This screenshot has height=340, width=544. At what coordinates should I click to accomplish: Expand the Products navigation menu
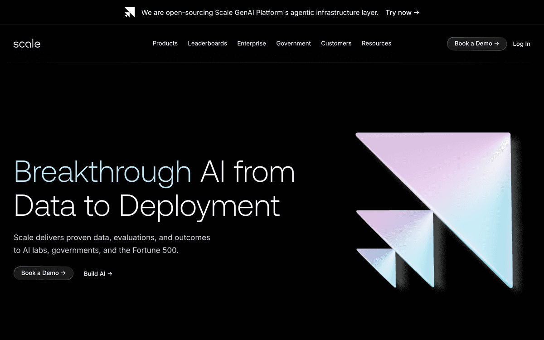(x=165, y=44)
